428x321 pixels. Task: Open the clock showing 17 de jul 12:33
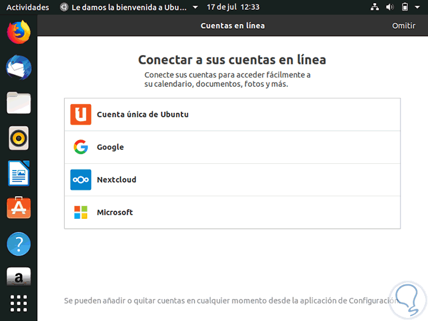233,7
